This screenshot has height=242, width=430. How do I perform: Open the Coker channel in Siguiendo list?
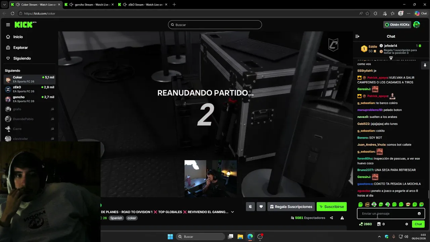click(30, 79)
